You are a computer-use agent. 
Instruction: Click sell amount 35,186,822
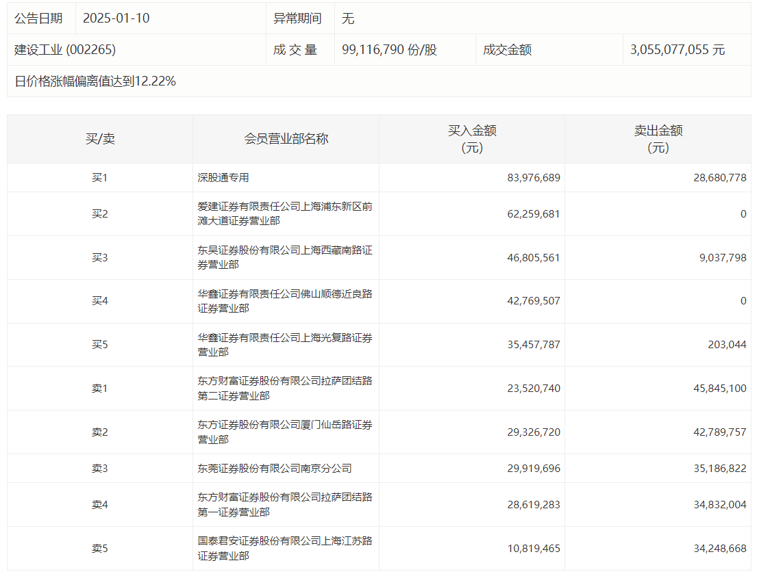coord(720,468)
